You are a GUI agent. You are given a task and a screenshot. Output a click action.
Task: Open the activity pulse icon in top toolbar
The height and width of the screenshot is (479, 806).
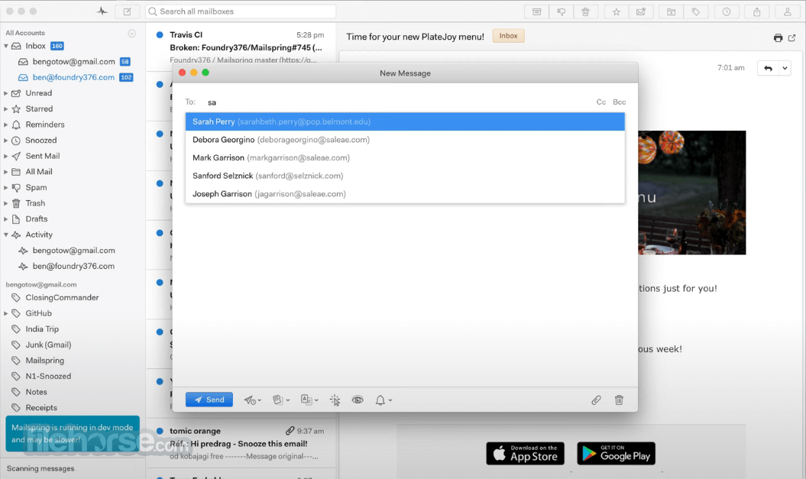(102, 11)
